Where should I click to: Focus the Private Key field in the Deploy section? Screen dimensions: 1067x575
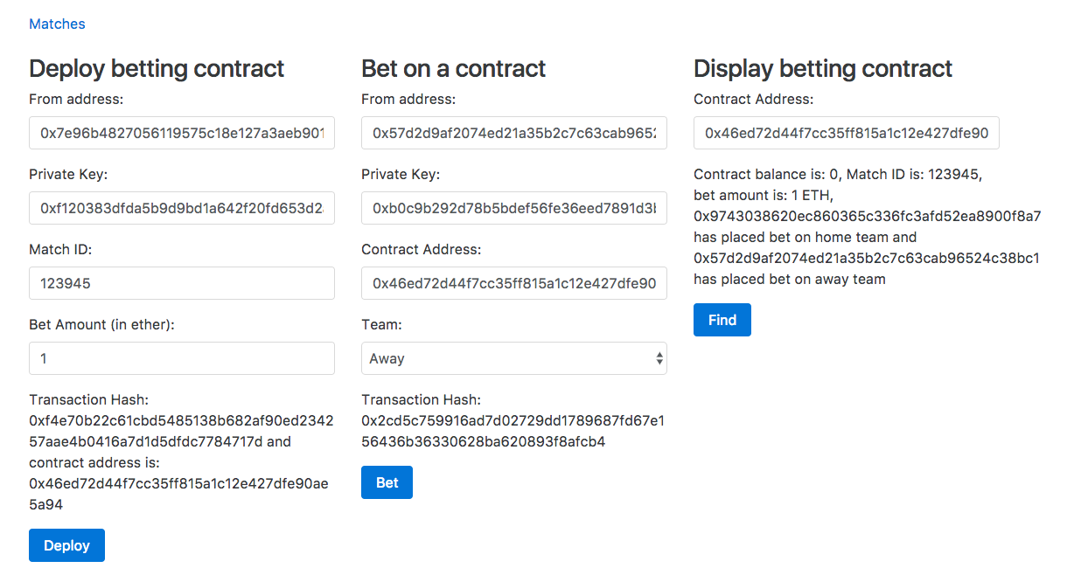click(x=182, y=208)
